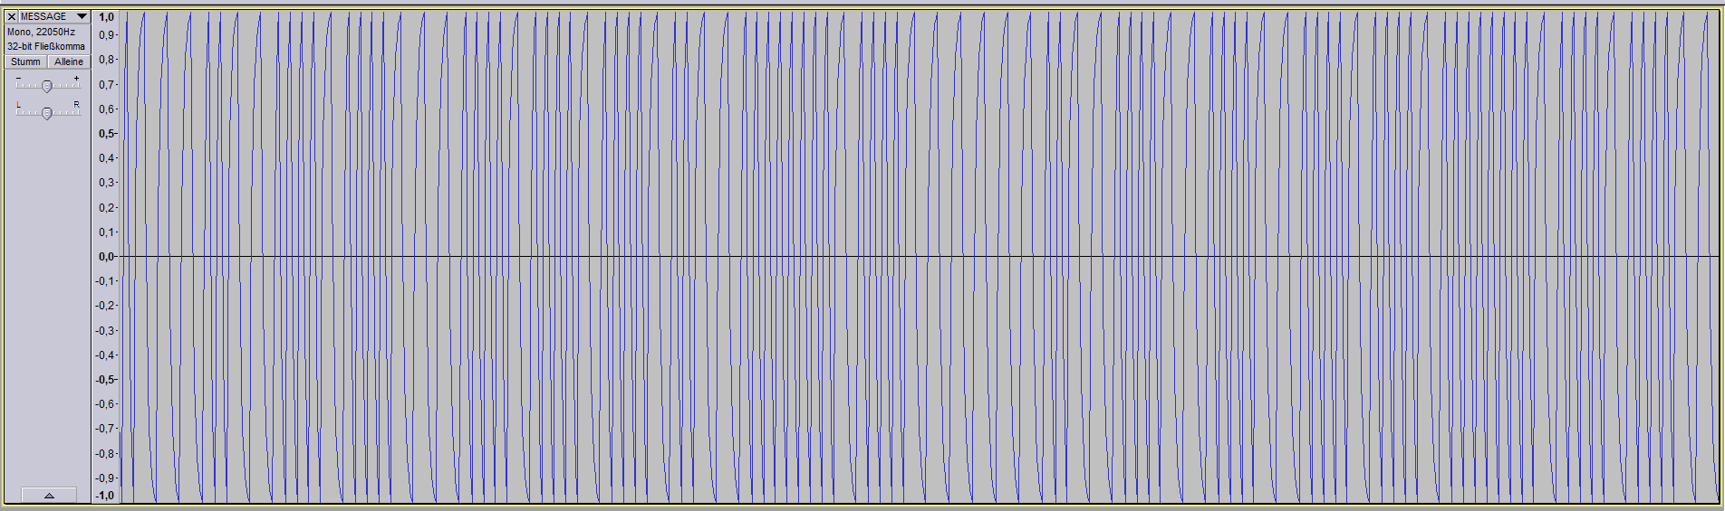
Task: Click the gain slider handle
Action: point(47,87)
